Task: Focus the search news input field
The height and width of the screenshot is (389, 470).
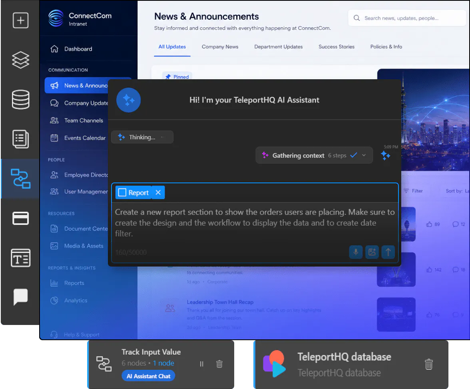Action: coord(408,18)
